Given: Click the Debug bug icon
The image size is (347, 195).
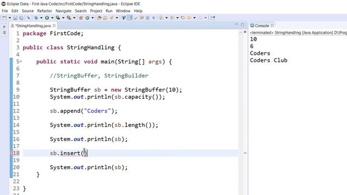Looking at the screenshot, I should click(36, 18).
